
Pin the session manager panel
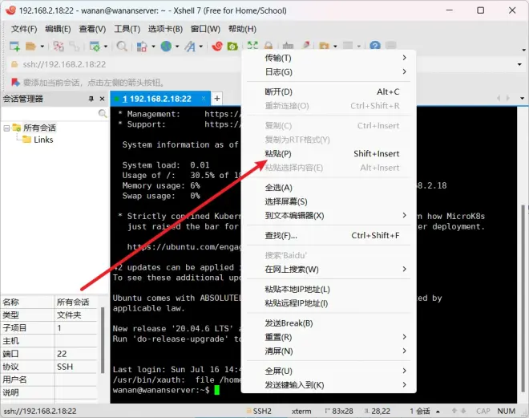(91, 99)
